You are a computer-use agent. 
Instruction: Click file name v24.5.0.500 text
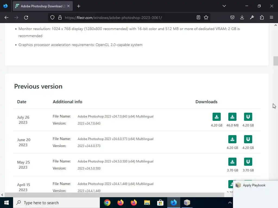click(115, 161)
